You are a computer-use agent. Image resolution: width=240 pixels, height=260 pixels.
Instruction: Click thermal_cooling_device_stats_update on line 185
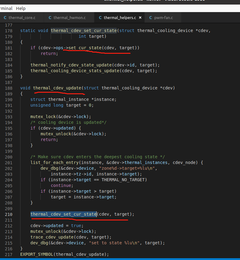pyautogui.click(x=75, y=71)
